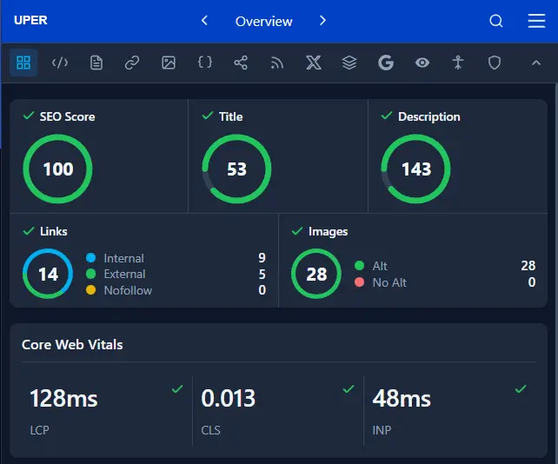Open the Headings document icon
This screenshot has width=558, height=464.
pos(96,63)
